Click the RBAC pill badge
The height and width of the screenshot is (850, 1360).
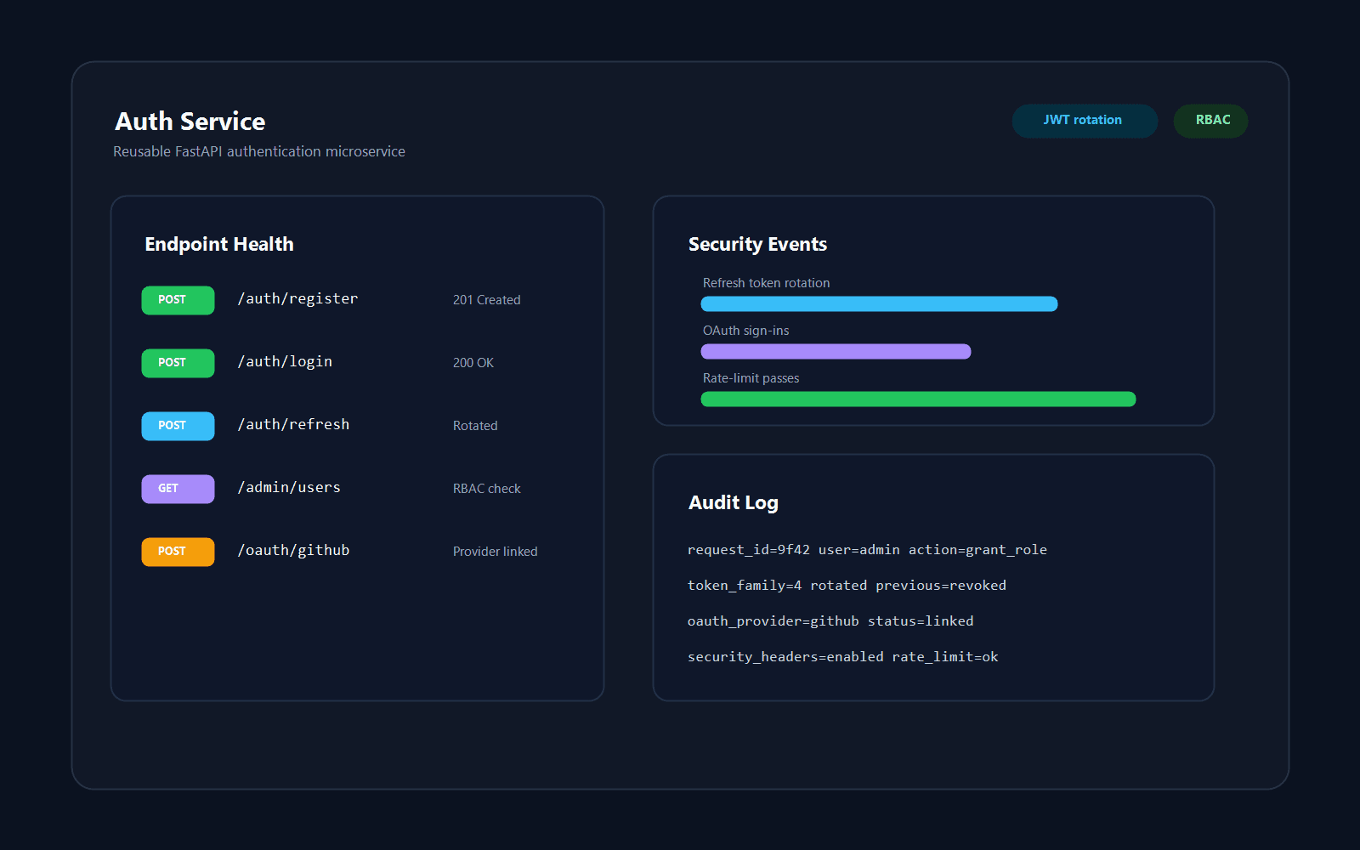(x=1210, y=121)
